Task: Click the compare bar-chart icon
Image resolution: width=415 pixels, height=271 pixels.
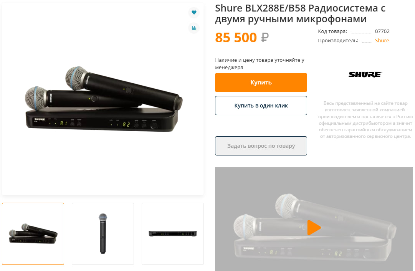Action: click(194, 28)
